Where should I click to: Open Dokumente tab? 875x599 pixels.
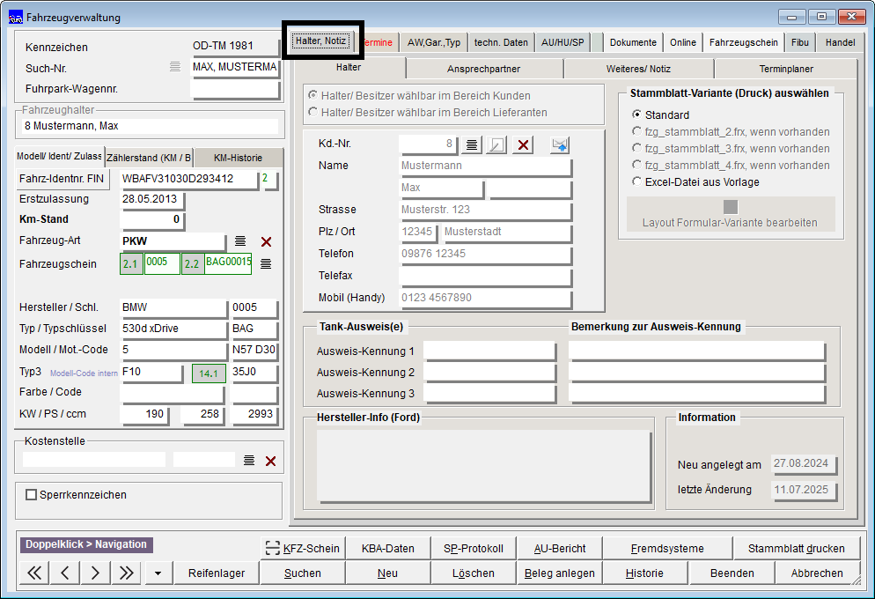(x=633, y=42)
